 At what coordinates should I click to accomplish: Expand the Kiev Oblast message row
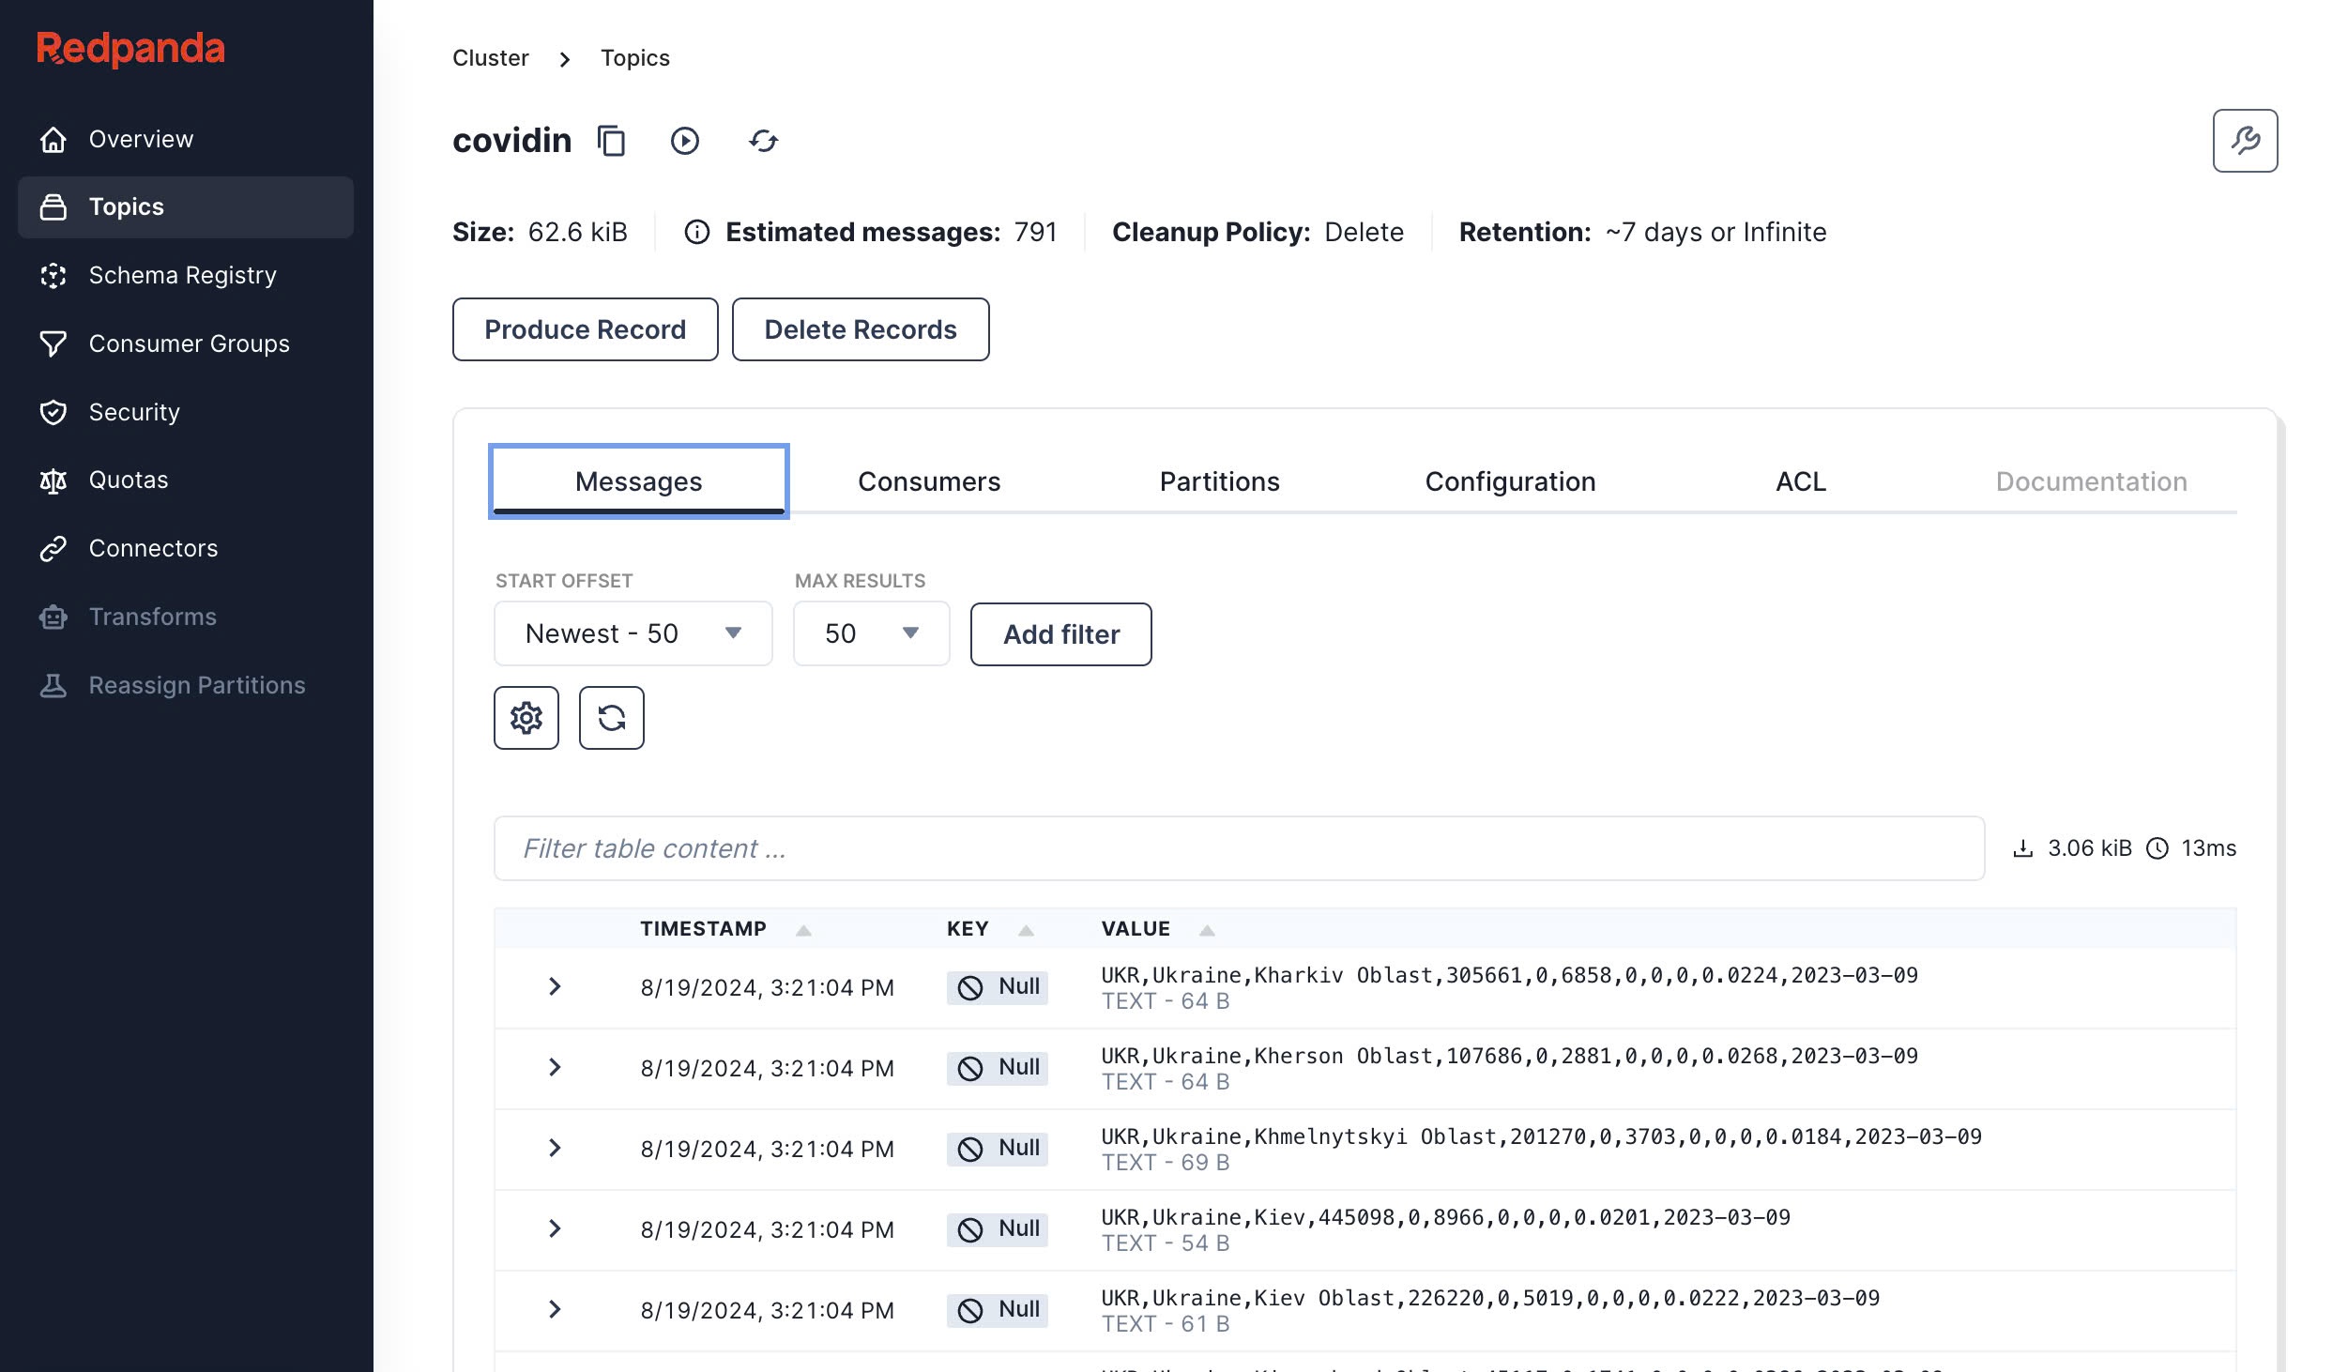(555, 1309)
